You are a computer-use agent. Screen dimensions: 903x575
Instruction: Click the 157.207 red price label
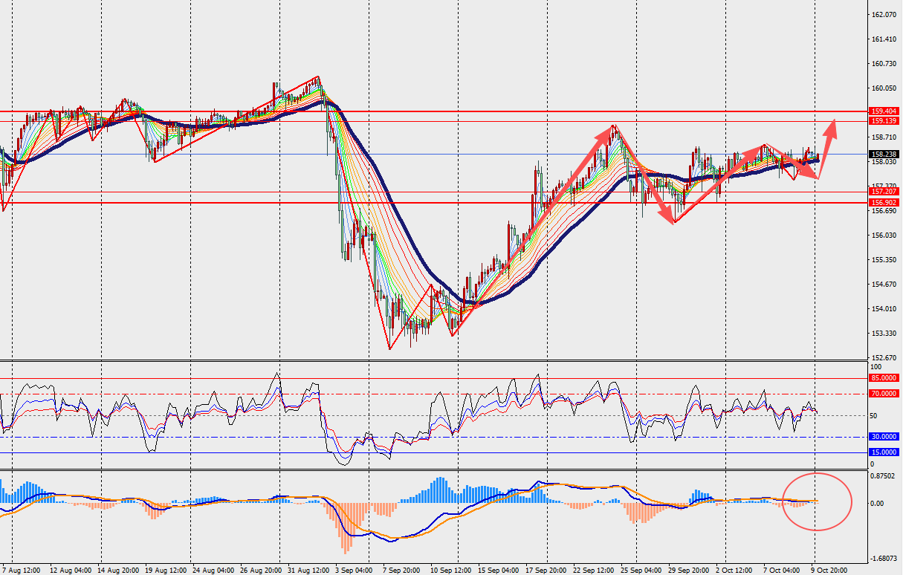(x=882, y=192)
